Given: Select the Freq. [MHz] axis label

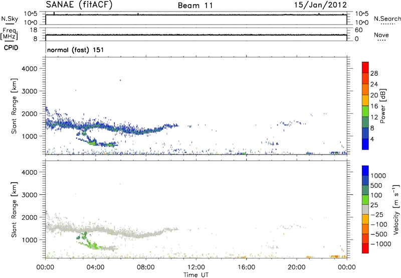Looking at the screenshot, I should [x=10, y=34].
